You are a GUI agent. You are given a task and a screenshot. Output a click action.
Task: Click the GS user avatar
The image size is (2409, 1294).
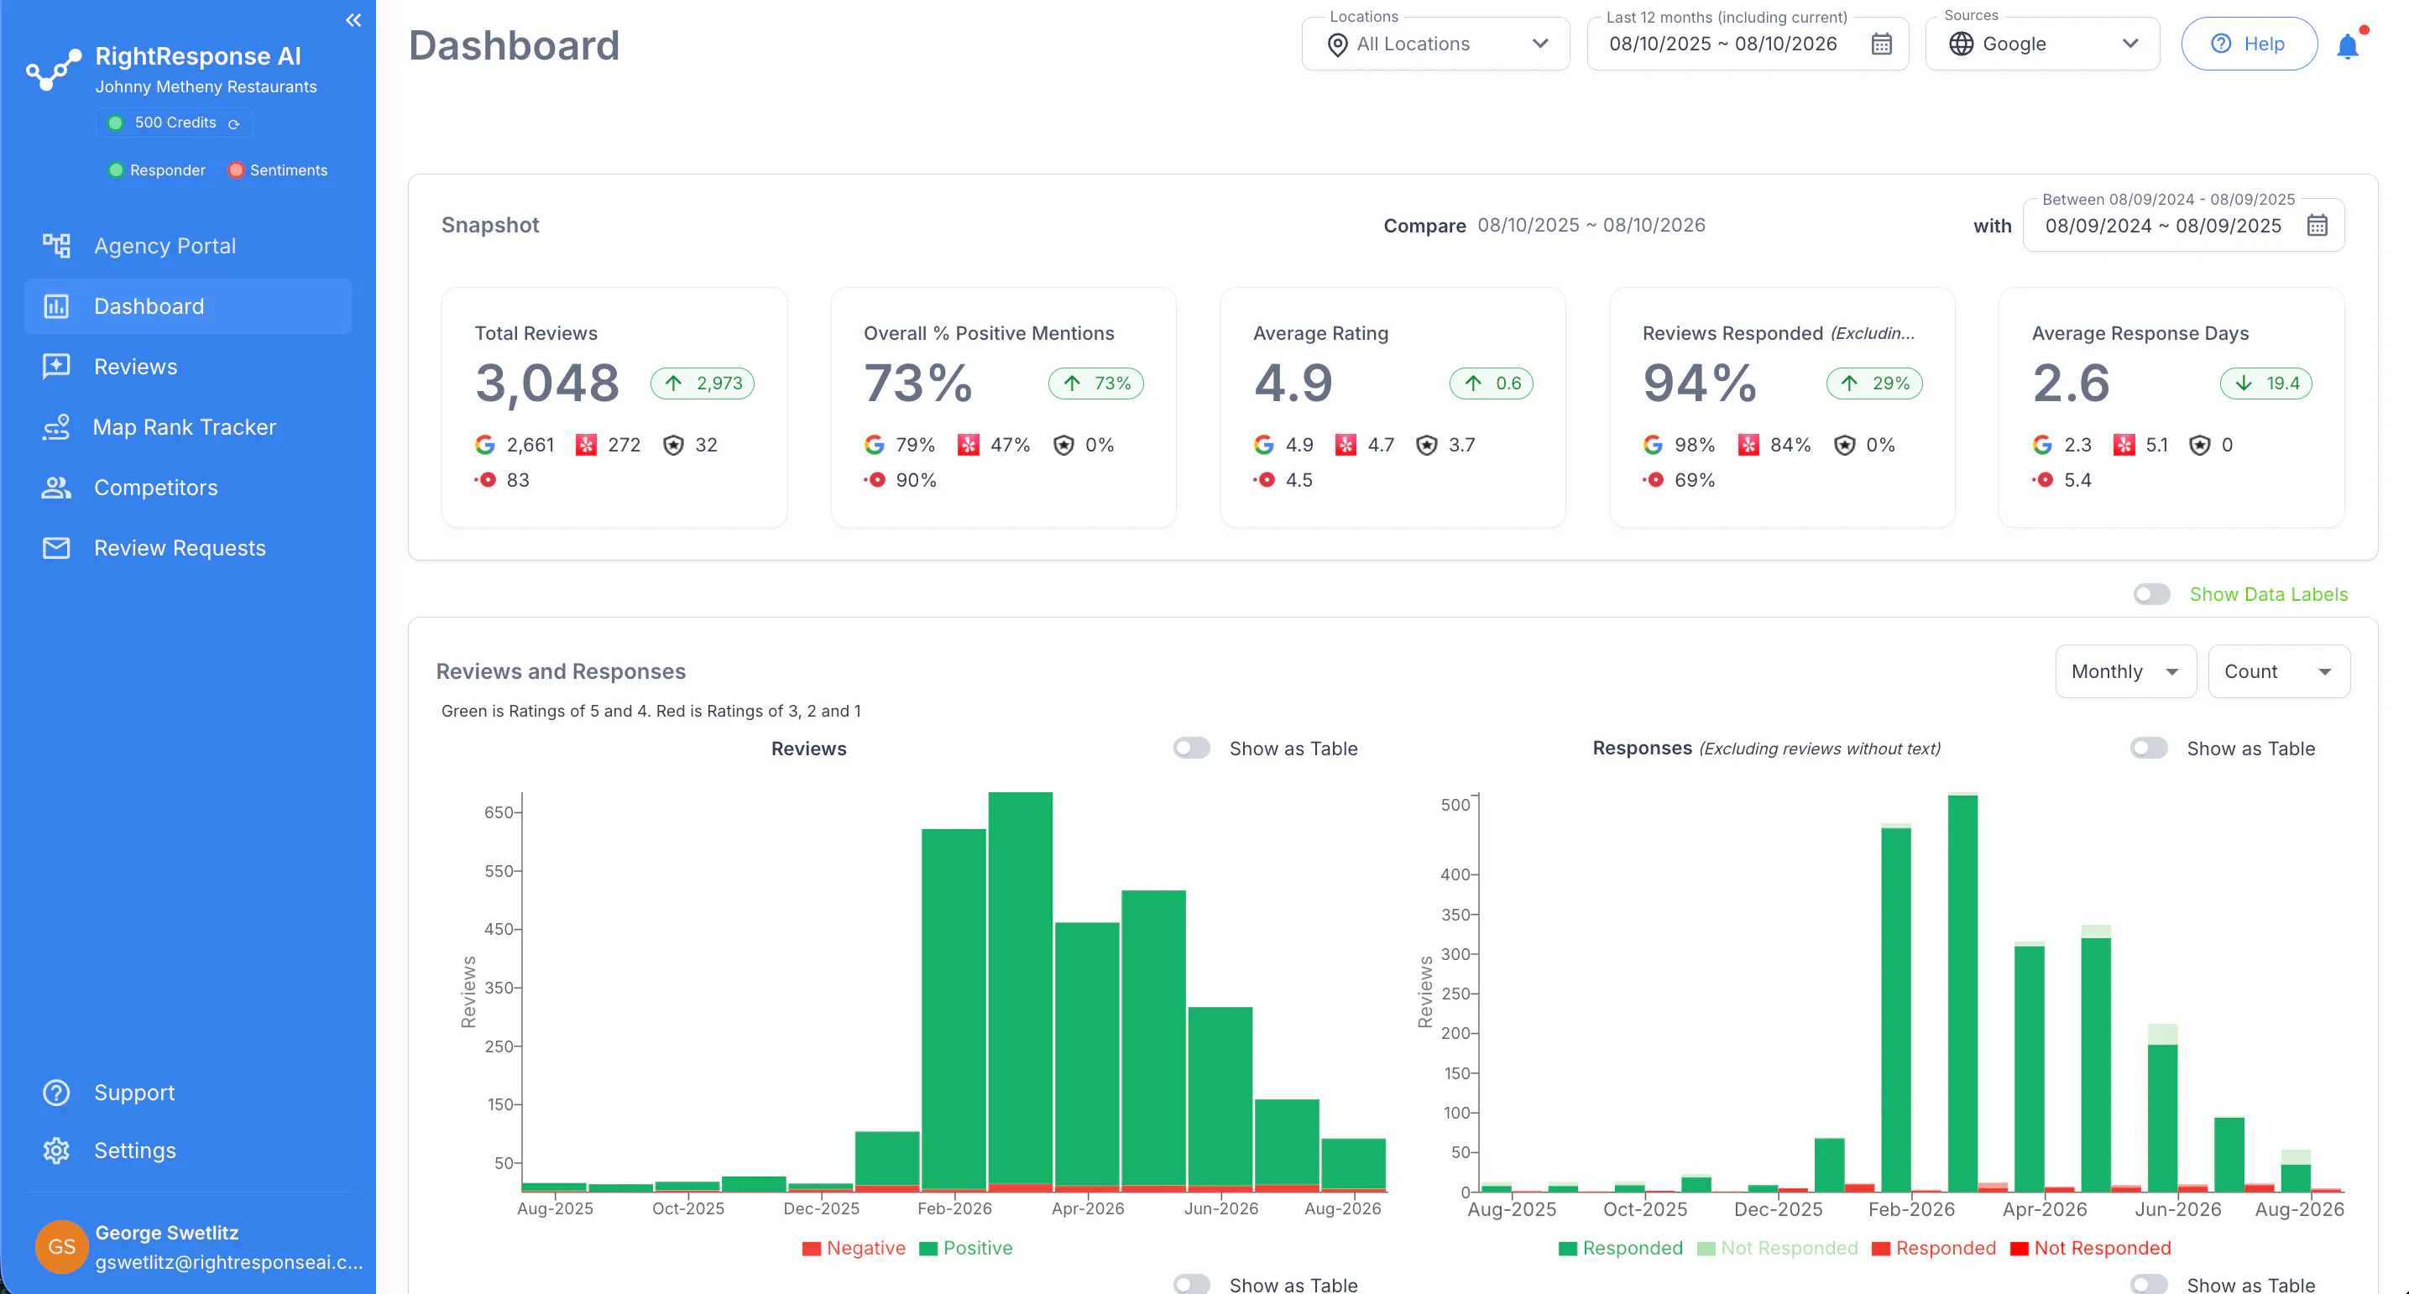(62, 1246)
